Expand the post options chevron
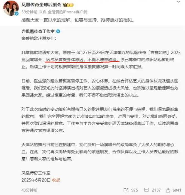 click(179, 2)
